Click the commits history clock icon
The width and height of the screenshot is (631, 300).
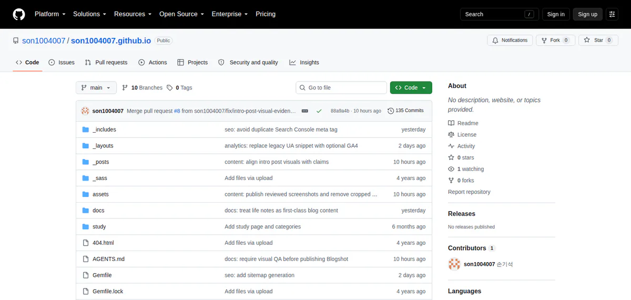(391, 111)
